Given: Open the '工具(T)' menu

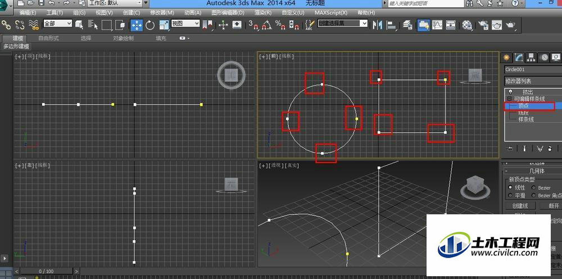Looking at the screenshot, I should coord(55,12).
